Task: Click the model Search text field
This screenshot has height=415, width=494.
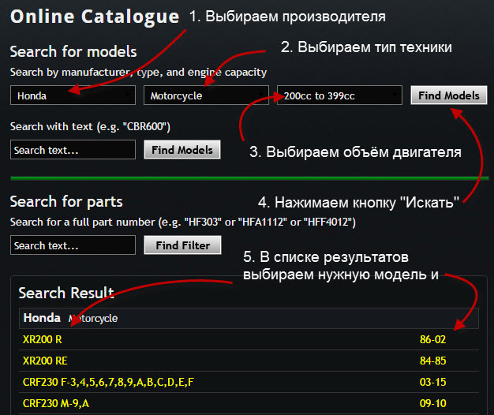Action: point(73,150)
